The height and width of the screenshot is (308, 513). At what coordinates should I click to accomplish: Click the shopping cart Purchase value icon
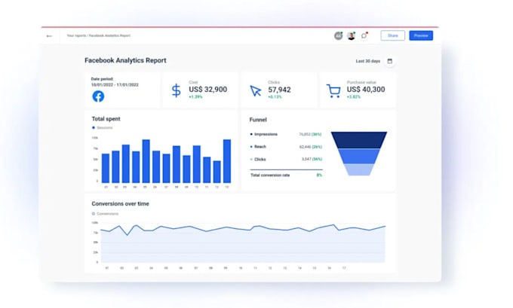click(x=333, y=91)
